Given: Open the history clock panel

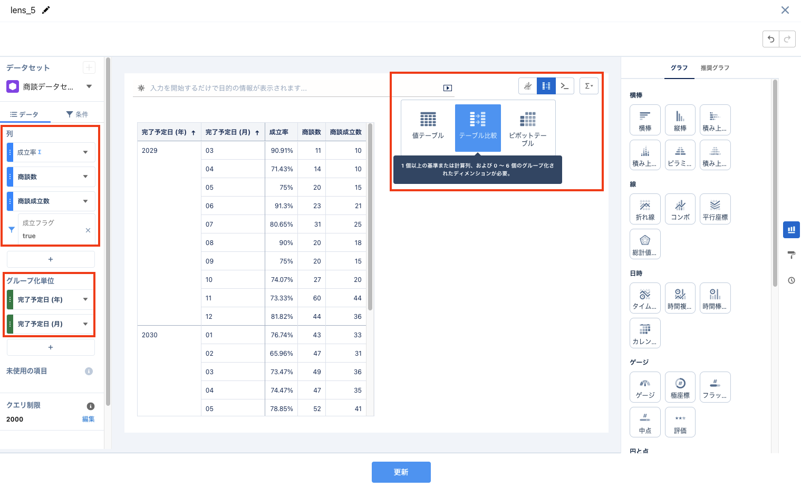Looking at the screenshot, I should coord(792,280).
